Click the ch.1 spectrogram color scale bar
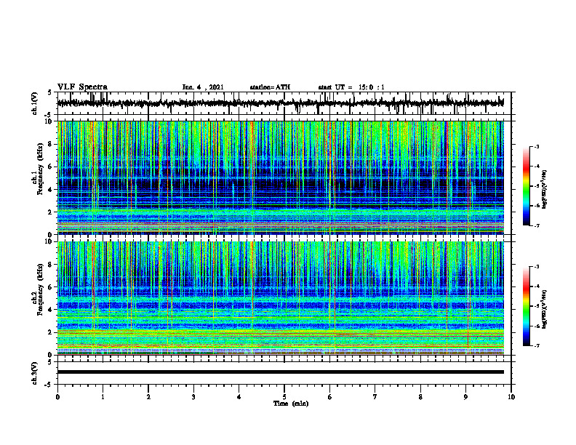Viewport: 576px width, 445px height. (527, 186)
